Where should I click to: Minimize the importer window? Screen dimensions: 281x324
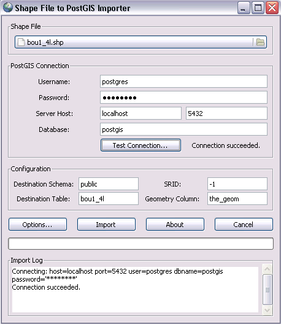click(244, 8)
